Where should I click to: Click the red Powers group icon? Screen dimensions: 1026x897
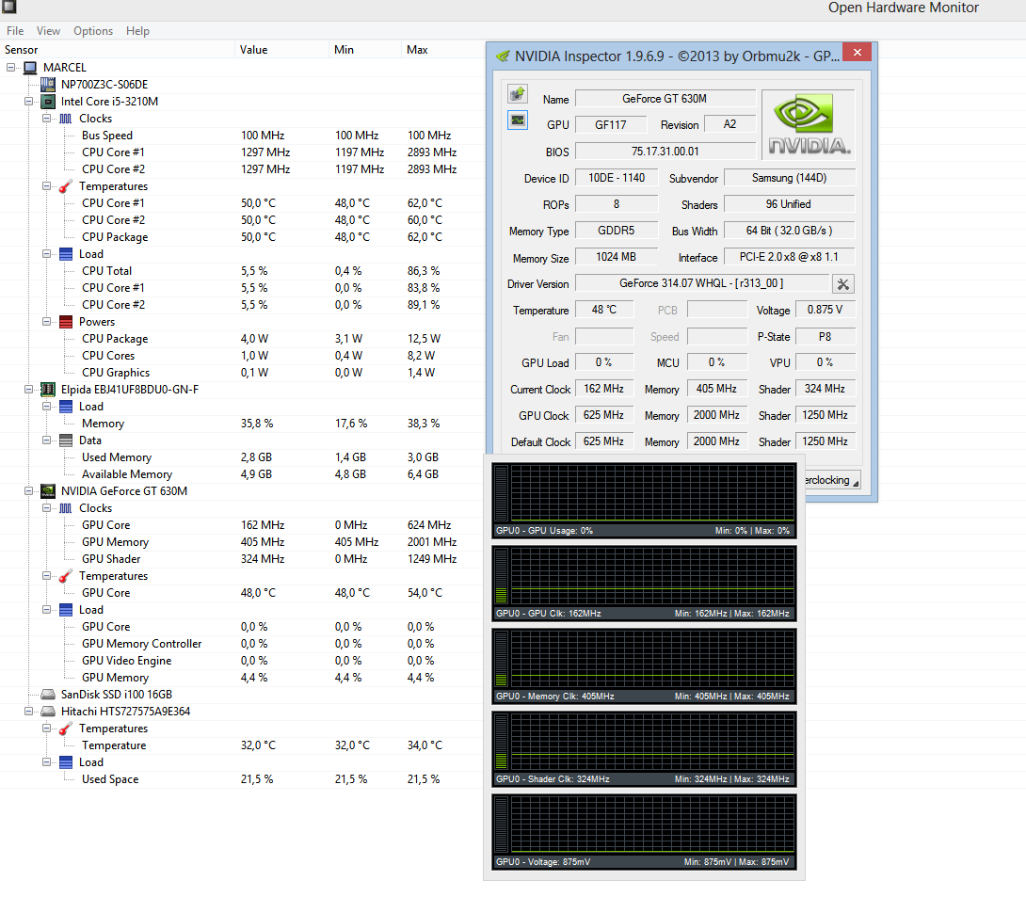[66, 322]
